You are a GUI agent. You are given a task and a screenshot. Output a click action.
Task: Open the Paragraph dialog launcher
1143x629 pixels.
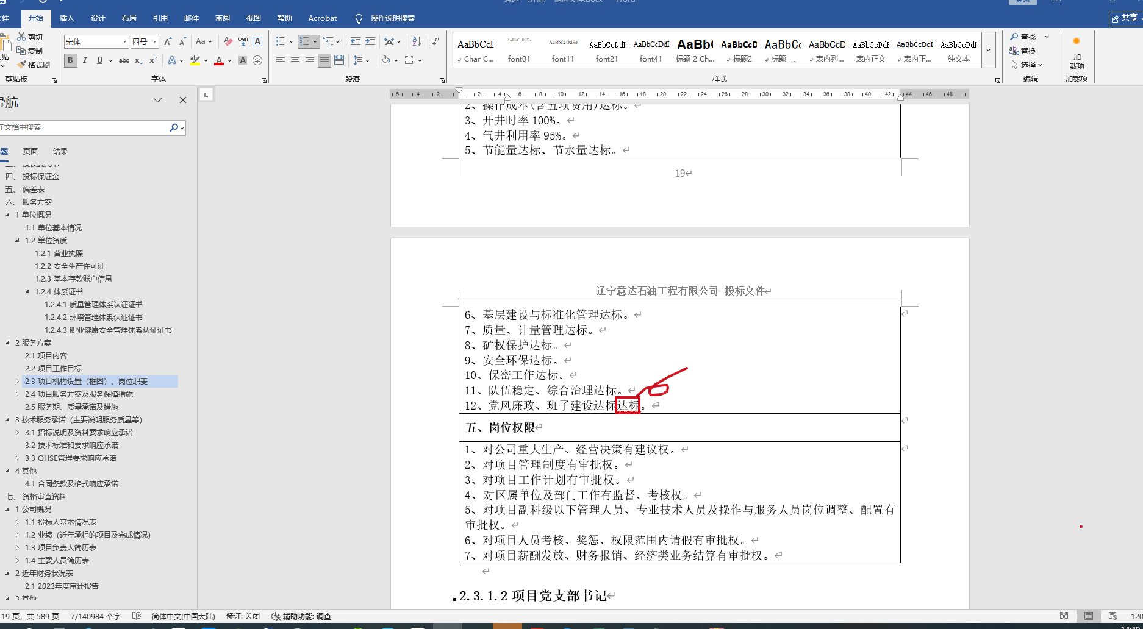(442, 80)
